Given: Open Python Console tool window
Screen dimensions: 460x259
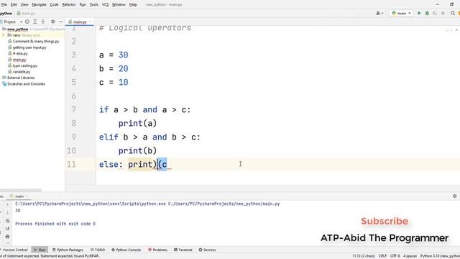Looking at the screenshot, I should 126,250.
